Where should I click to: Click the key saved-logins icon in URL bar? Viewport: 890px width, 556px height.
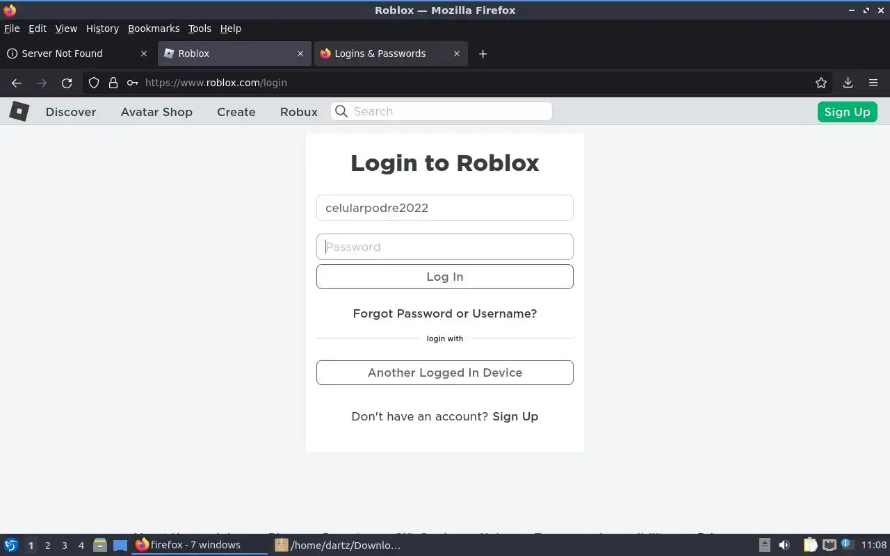coord(132,83)
